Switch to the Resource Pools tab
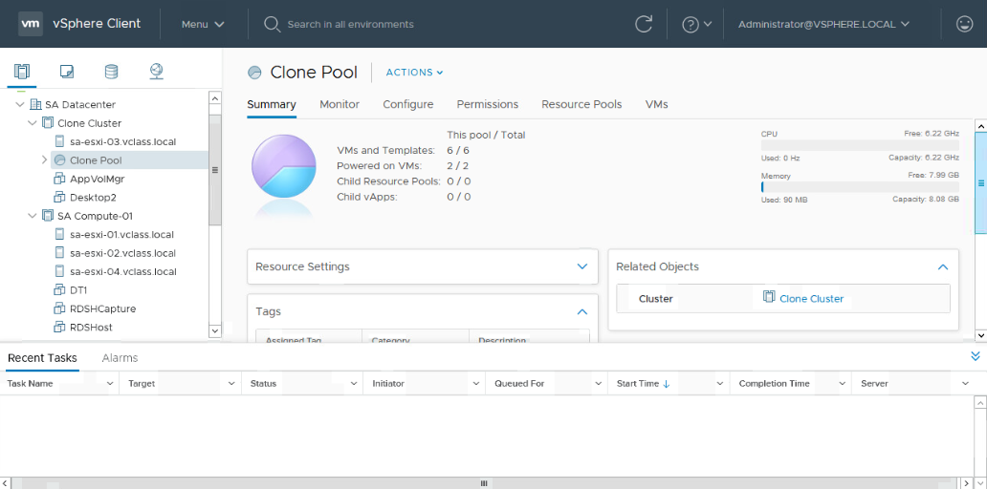The width and height of the screenshot is (987, 489). coord(581,104)
